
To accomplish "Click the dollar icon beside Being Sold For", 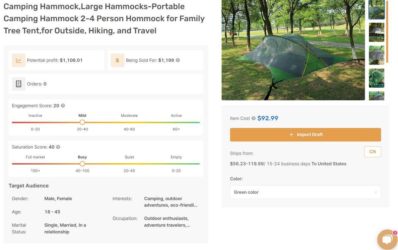I will coord(117,60).
